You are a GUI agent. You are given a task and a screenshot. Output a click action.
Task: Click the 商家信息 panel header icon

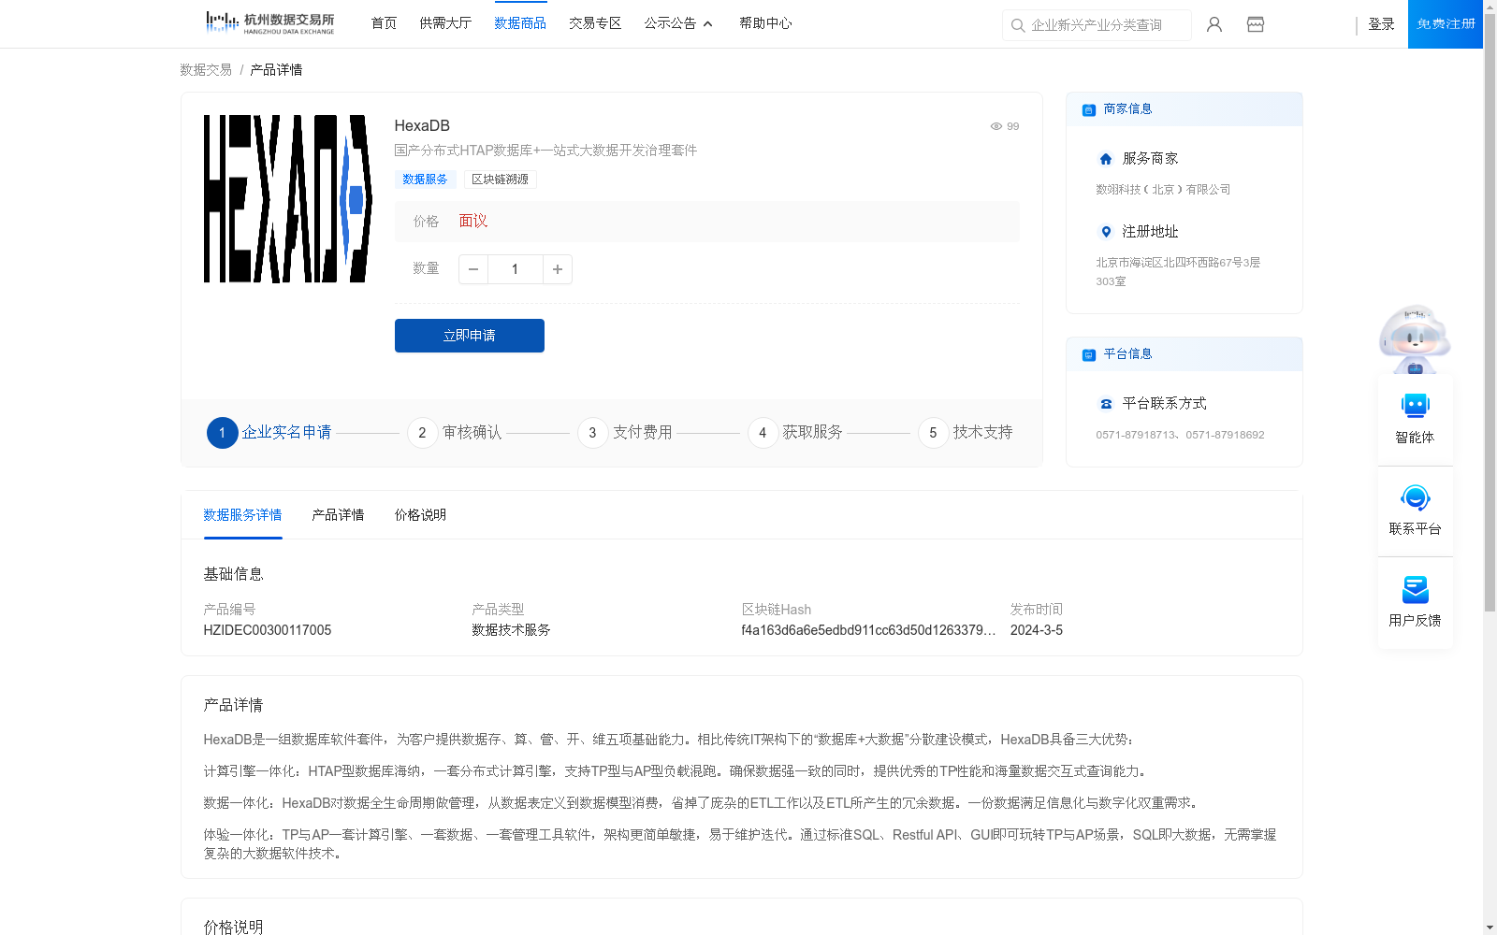(1089, 109)
